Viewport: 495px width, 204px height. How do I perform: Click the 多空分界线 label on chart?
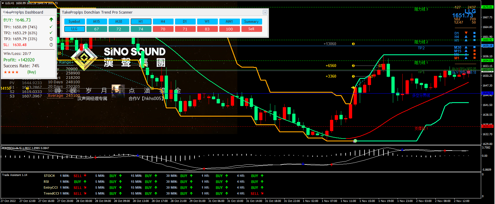click(x=421, y=96)
